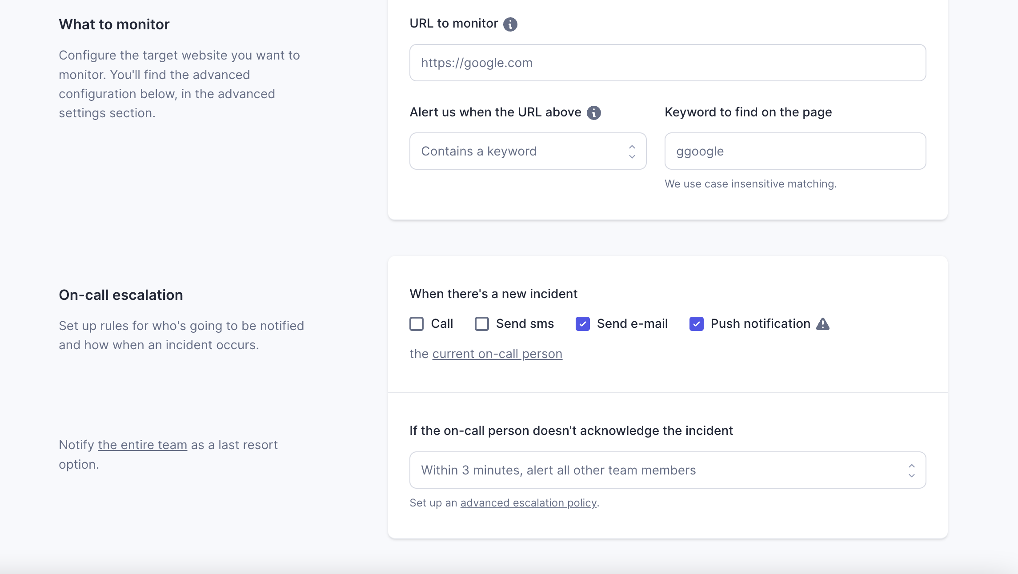The image size is (1018, 574).
Task: Disable the Push notification checkbox
Action: coord(696,324)
